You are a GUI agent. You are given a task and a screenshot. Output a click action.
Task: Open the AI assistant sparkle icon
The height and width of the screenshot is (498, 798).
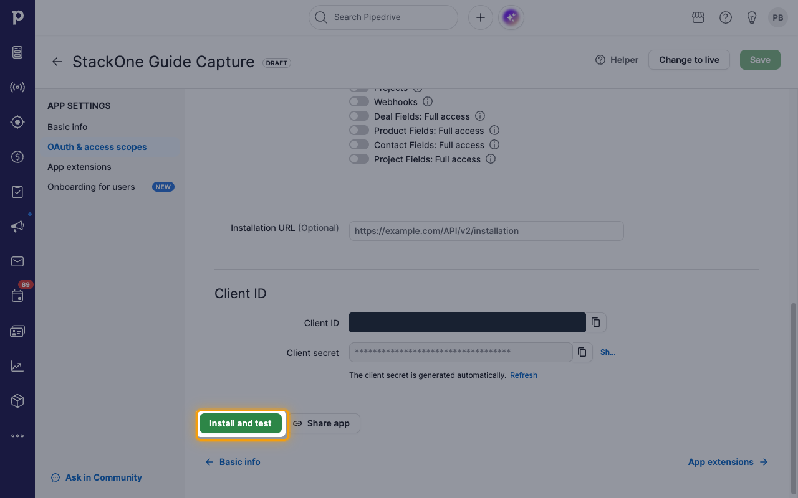(511, 17)
